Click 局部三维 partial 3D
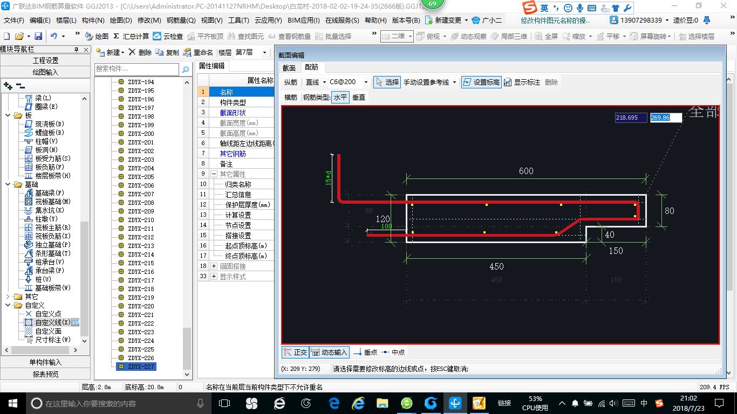737x414 pixels. (509, 36)
